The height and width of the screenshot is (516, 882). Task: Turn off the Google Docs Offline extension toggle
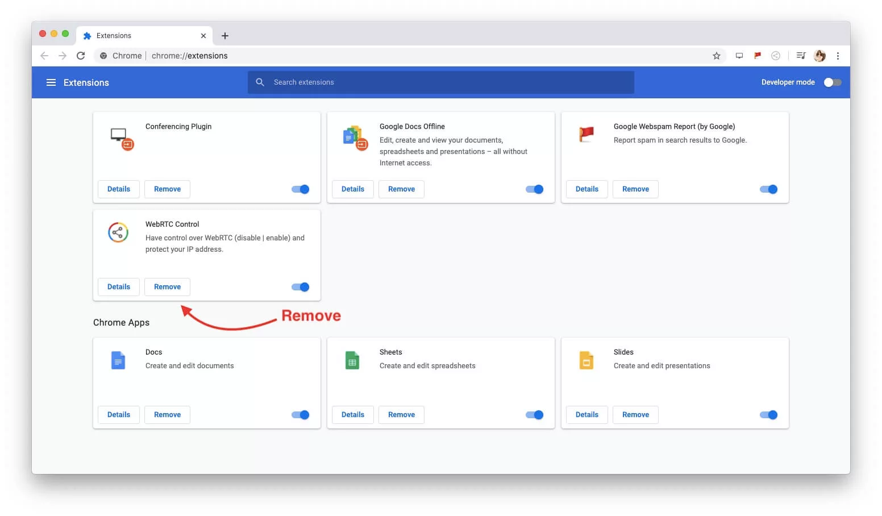click(x=534, y=189)
